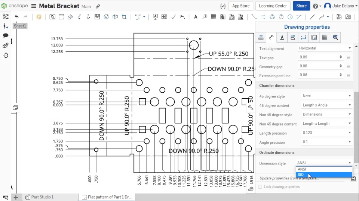Click the curly braces variables icon
Viewport: 359px width, 201px height.
[x=223, y=6]
